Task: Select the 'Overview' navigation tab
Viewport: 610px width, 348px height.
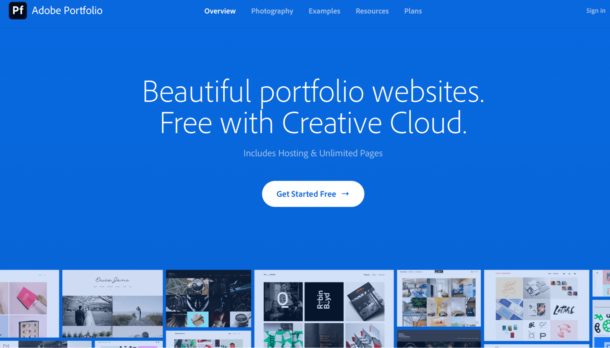Action: tap(220, 11)
